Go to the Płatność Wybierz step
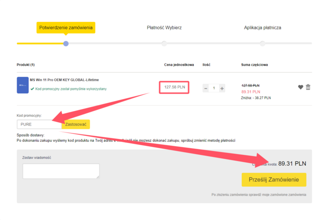Screen dimensions: 328x220 click(164, 27)
